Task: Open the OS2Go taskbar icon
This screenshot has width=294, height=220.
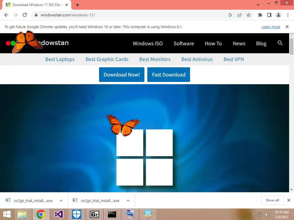Action: click(148, 214)
